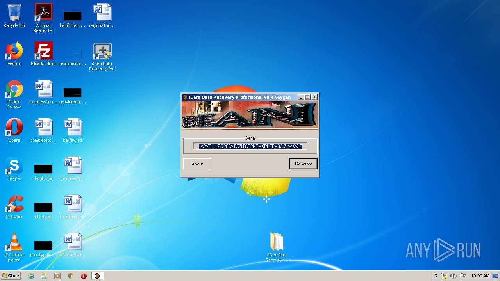Minimize the keygen window
The width and height of the screenshot is (500, 281).
[x=301, y=97]
